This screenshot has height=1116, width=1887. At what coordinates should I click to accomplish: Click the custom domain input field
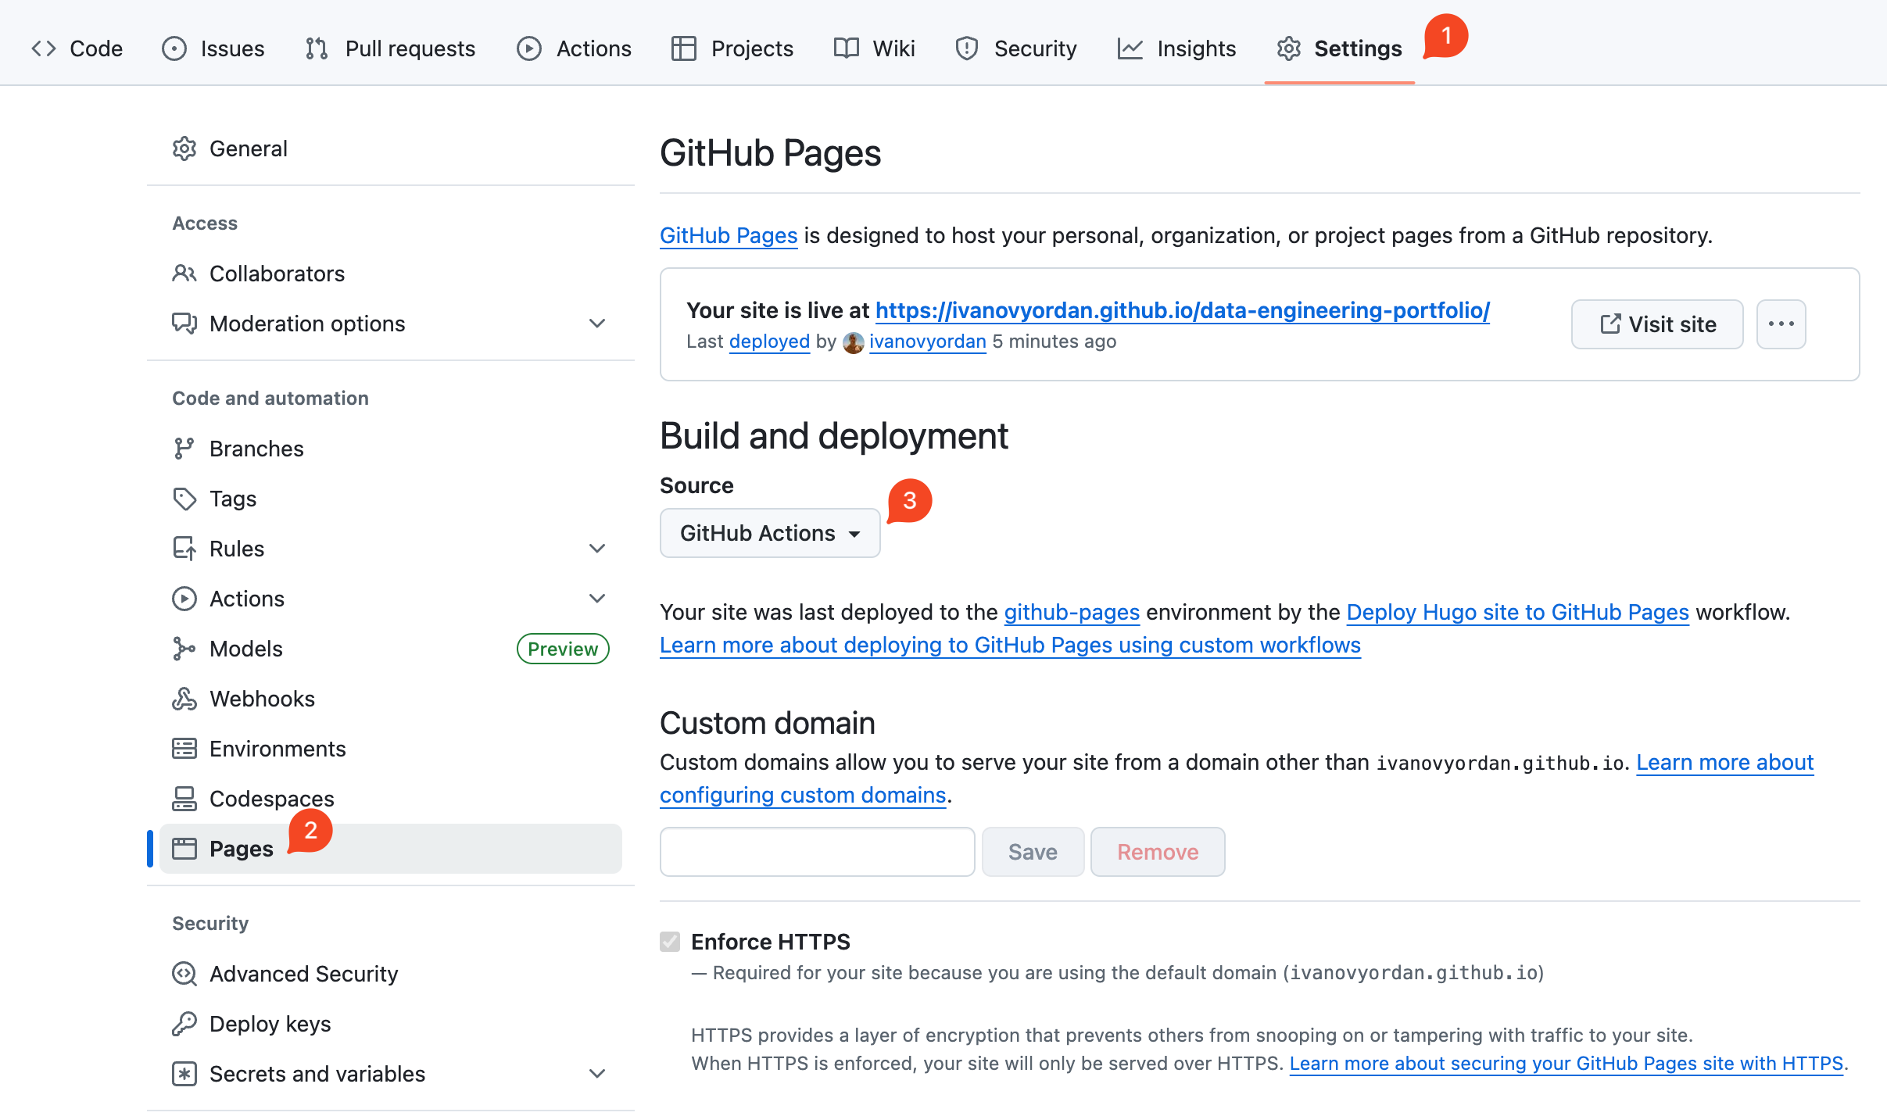[818, 852]
